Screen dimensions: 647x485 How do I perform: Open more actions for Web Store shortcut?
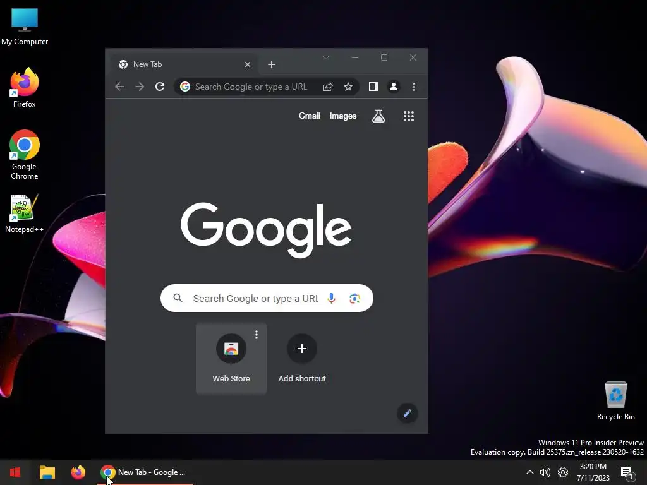click(x=257, y=335)
